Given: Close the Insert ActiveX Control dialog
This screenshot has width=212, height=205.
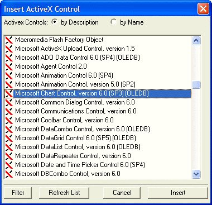Looking at the screenshot, I should click(203, 9).
